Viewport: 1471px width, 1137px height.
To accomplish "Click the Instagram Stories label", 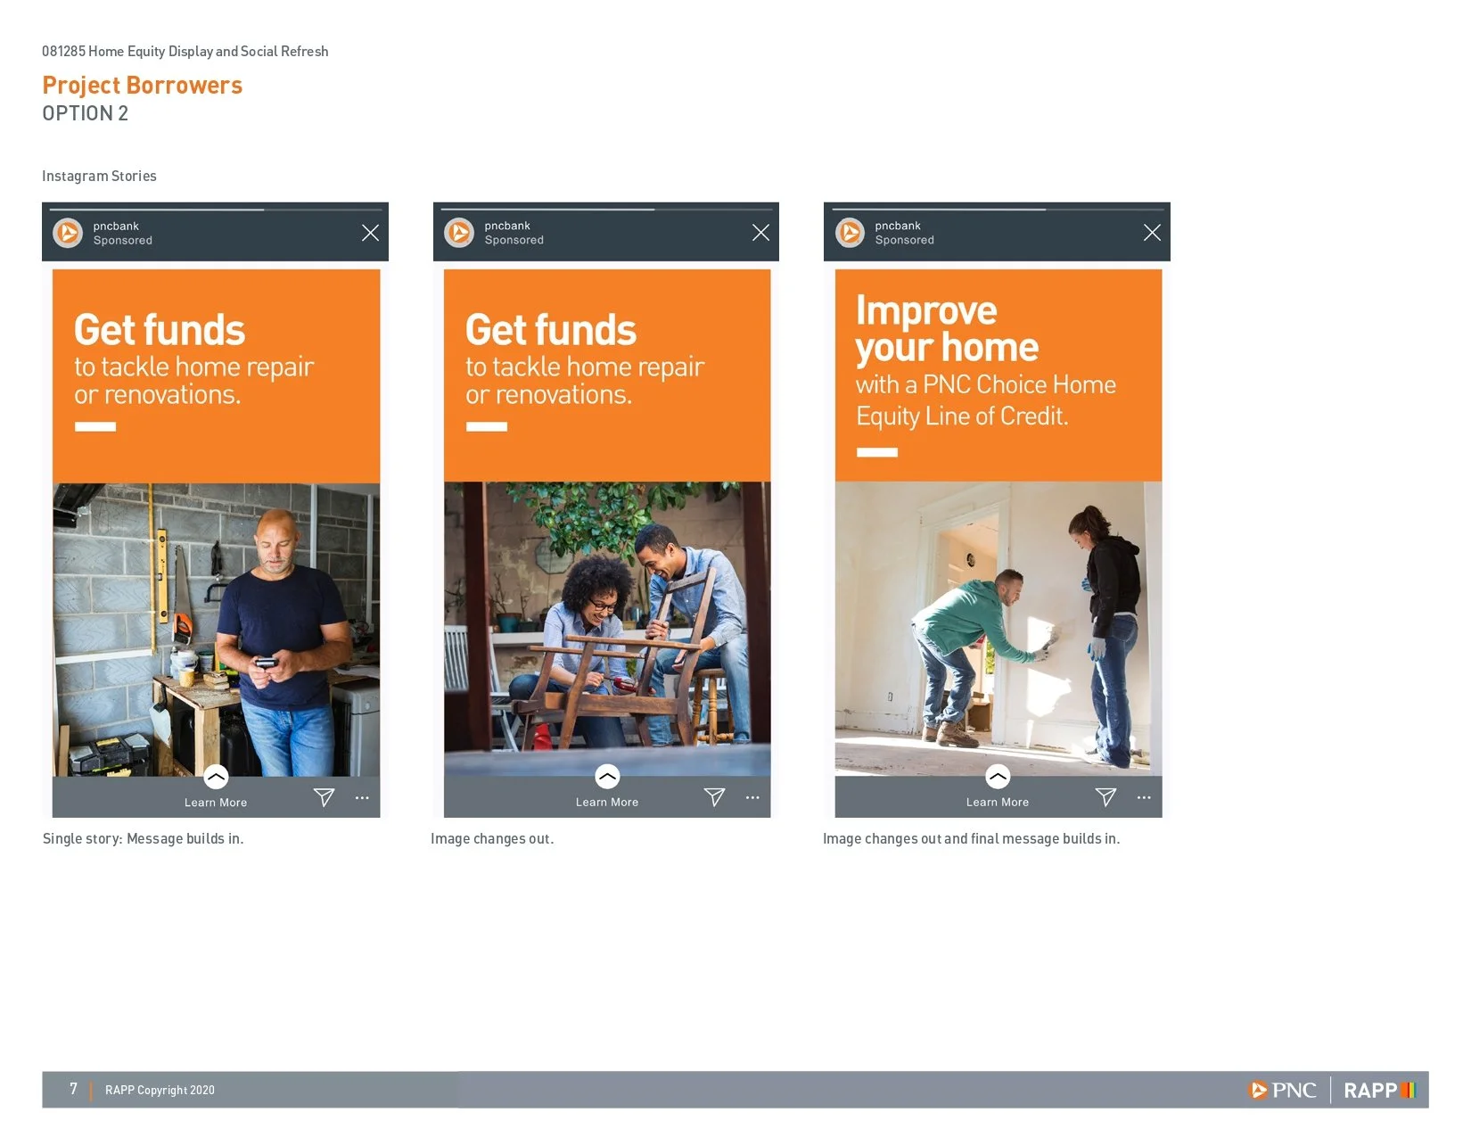I will (x=99, y=177).
